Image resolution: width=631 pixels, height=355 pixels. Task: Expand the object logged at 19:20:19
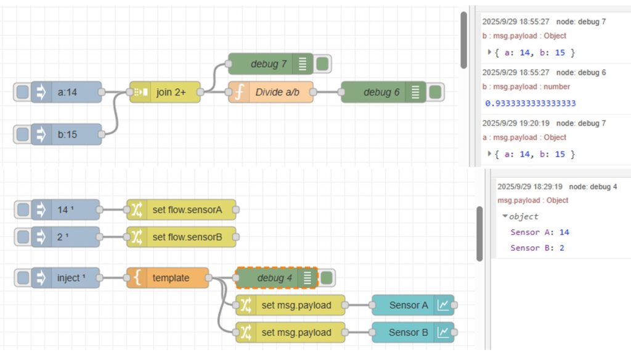point(490,153)
